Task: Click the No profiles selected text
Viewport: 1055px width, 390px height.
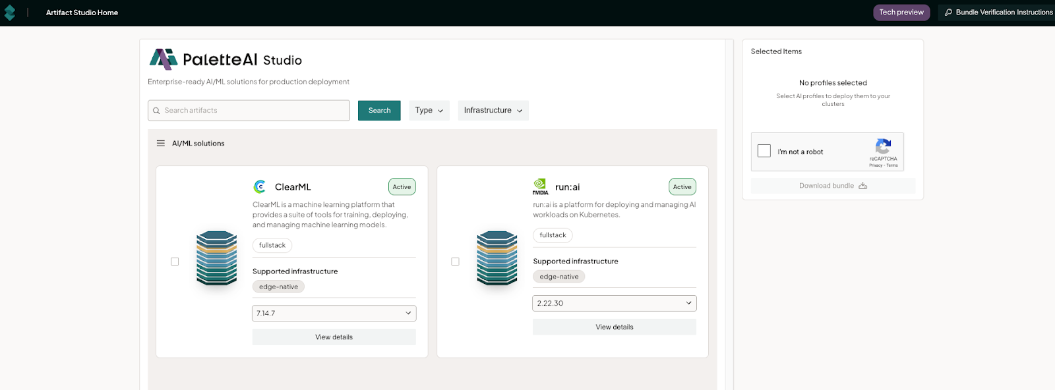Action: [833, 83]
